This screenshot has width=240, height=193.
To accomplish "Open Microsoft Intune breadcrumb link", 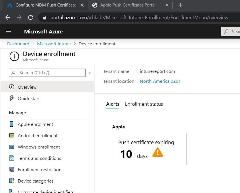I will (x=54, y=44).
